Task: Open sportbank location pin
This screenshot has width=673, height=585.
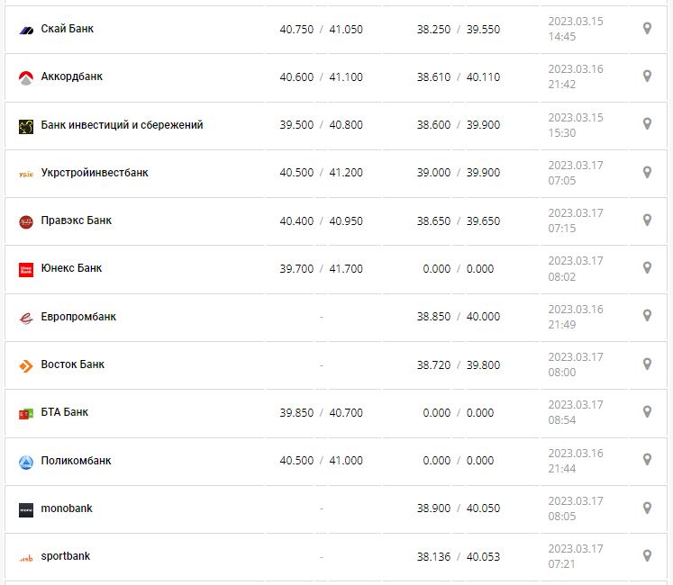Action: (647, 555)
